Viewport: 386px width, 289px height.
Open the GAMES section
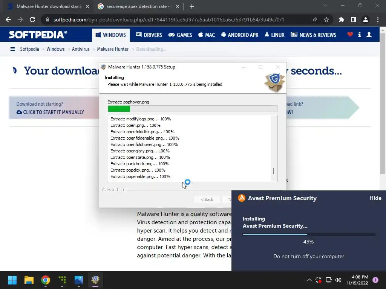coord(180,35)
